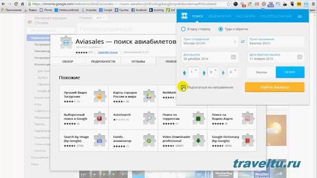
Task: Click icon of Лучший Видео Загрузчик
Action: 100,96
